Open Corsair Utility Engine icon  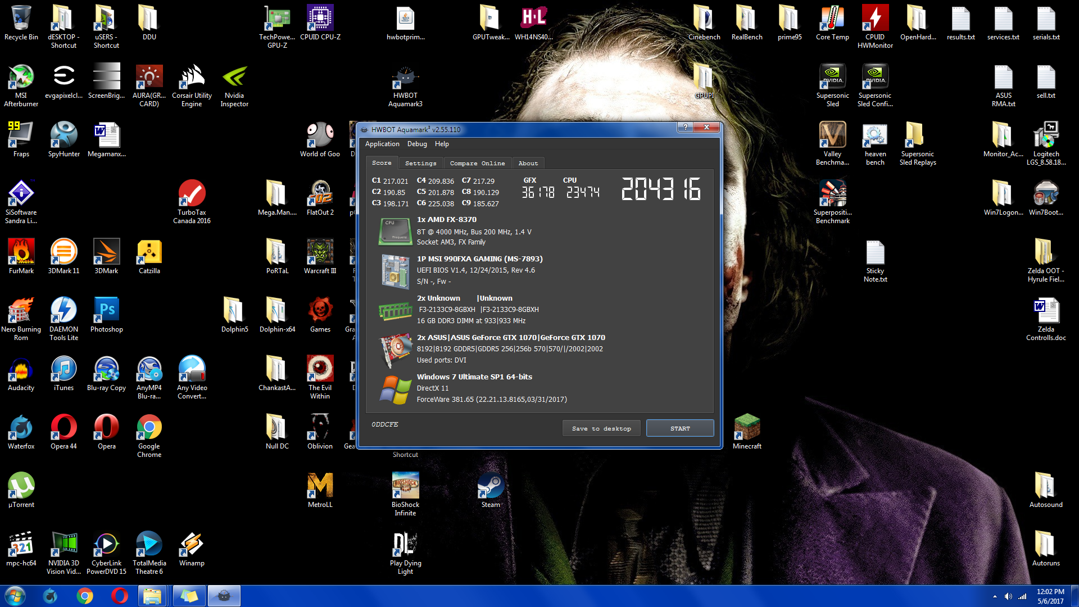pos(192,85)
